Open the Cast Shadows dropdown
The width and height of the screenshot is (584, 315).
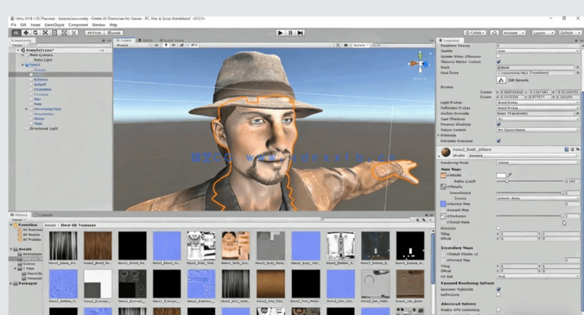[x=538, y=119]
